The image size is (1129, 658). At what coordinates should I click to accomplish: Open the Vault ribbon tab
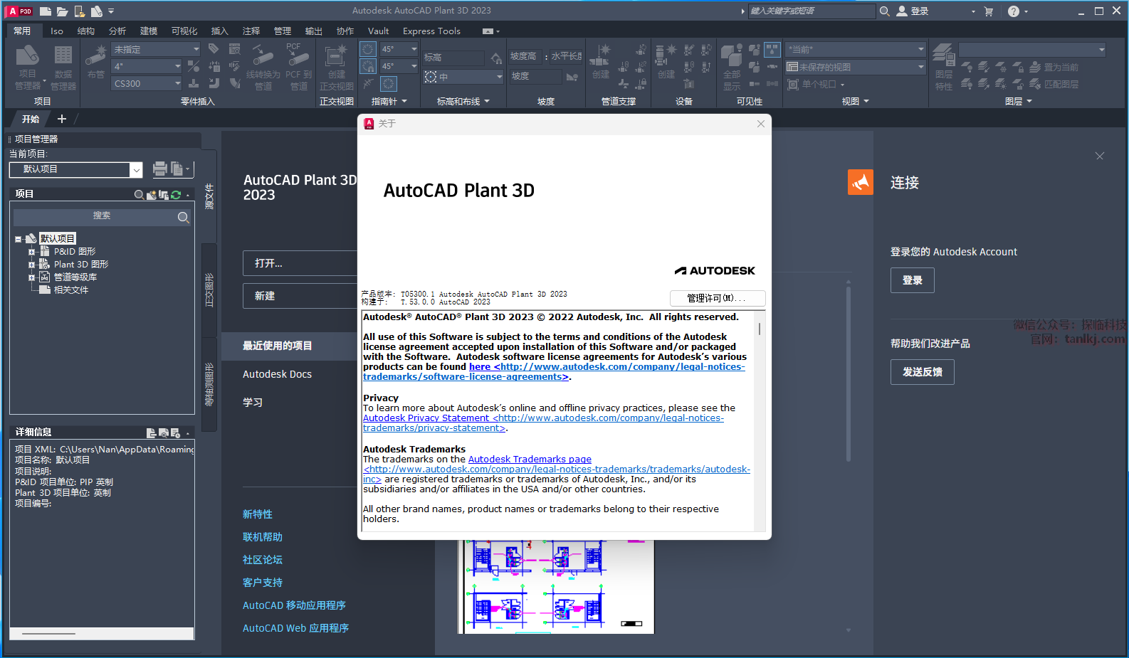click(x=379, y=31)
